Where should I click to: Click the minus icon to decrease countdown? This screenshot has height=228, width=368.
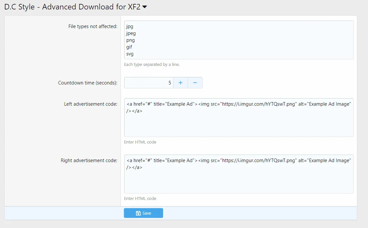coord(195,83)
